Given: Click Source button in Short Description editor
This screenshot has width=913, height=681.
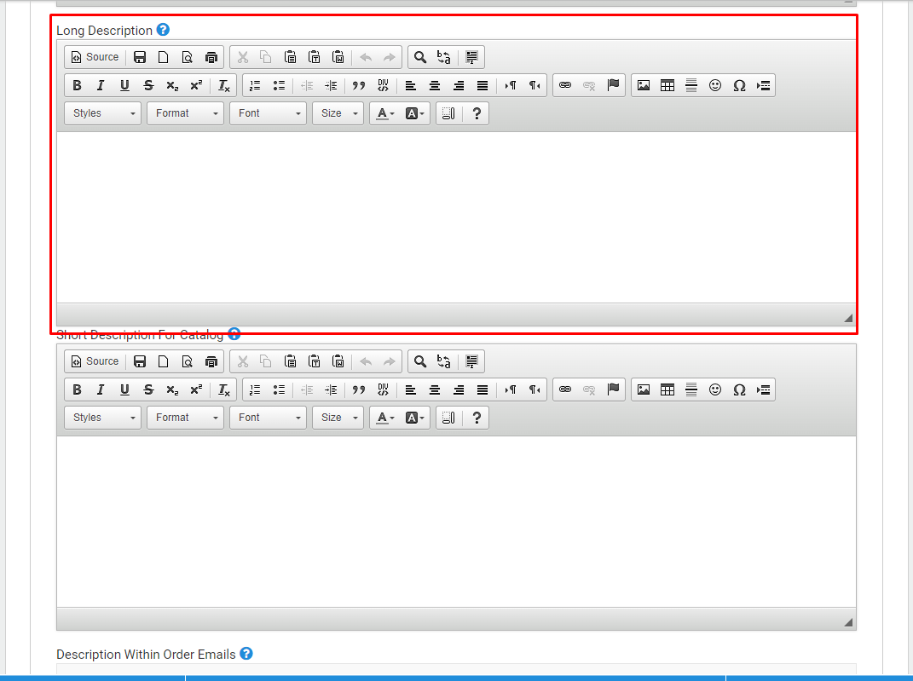Looking at the screenshot, I should pos(95,361).
